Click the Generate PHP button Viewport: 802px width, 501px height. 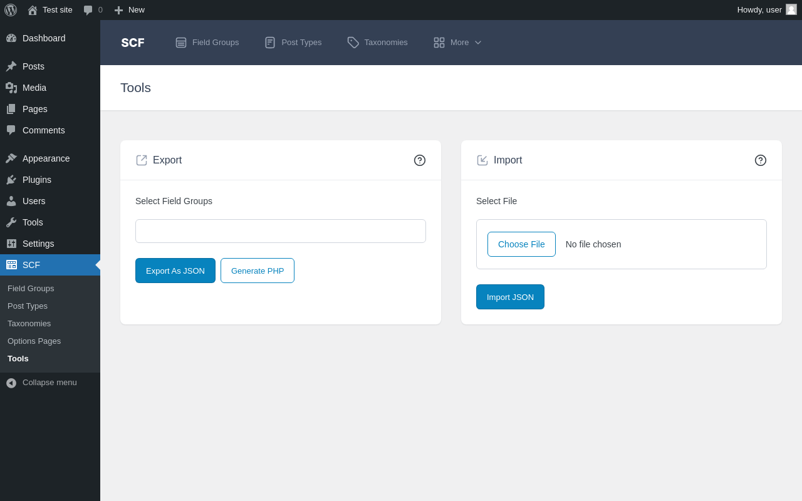258,271
